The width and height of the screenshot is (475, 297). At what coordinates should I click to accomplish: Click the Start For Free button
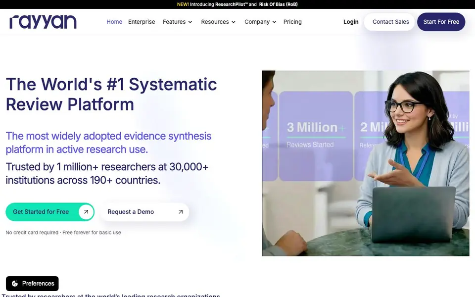[441, 22]
